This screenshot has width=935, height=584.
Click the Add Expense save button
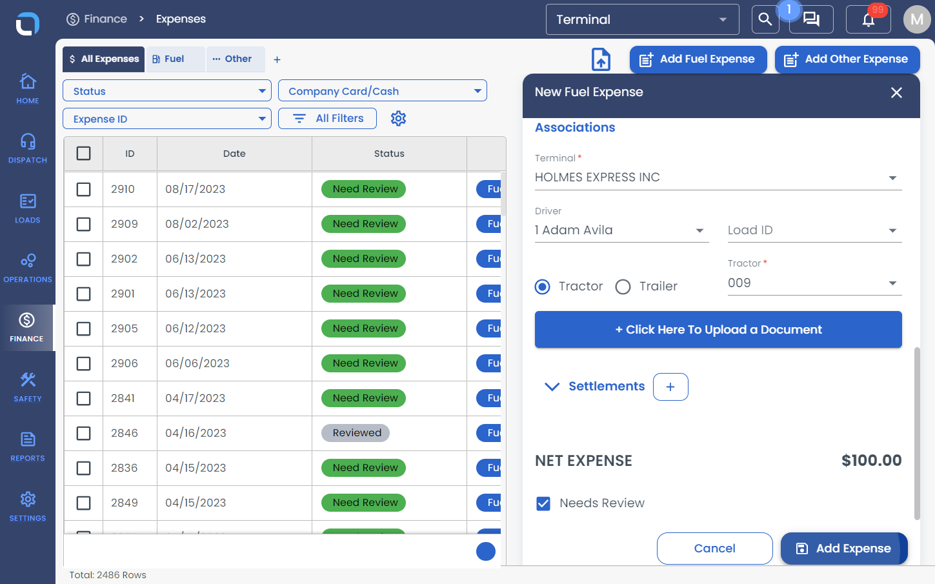[x=844, y=549]
